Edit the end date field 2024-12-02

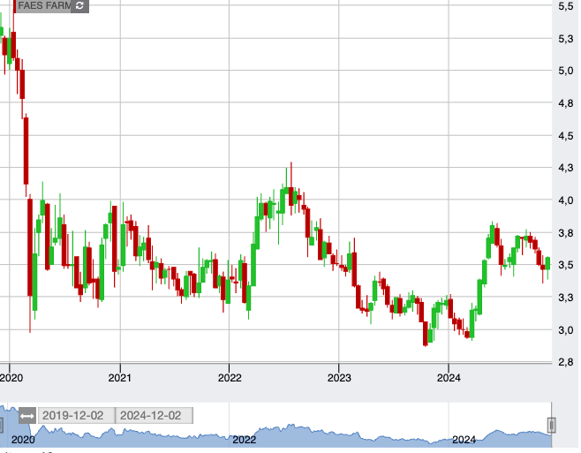155,416
